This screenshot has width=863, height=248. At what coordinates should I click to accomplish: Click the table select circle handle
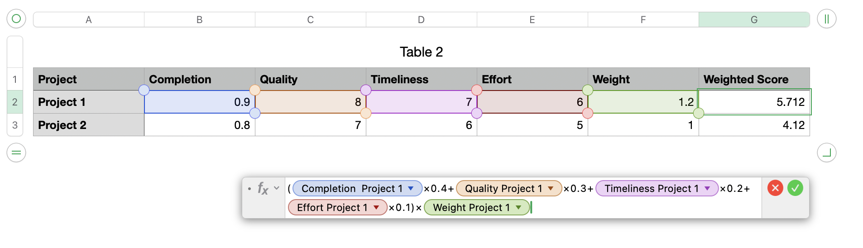pos(16,19)
